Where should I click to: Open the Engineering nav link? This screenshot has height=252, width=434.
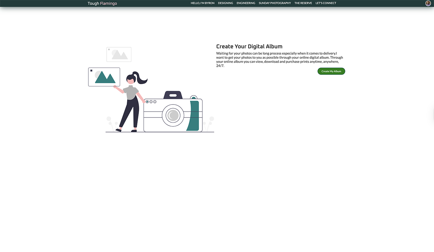coord(246,3)
